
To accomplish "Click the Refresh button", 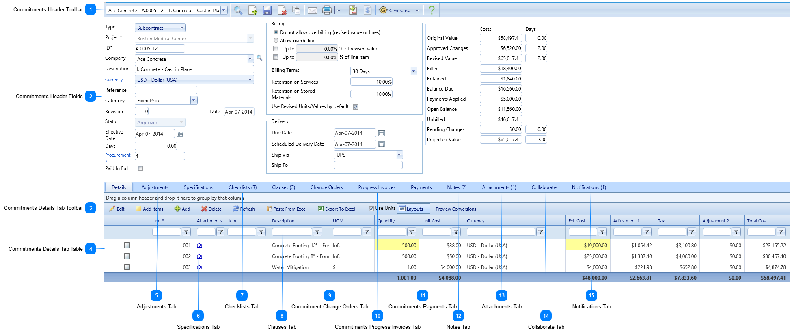I will [x=244, y=209].
